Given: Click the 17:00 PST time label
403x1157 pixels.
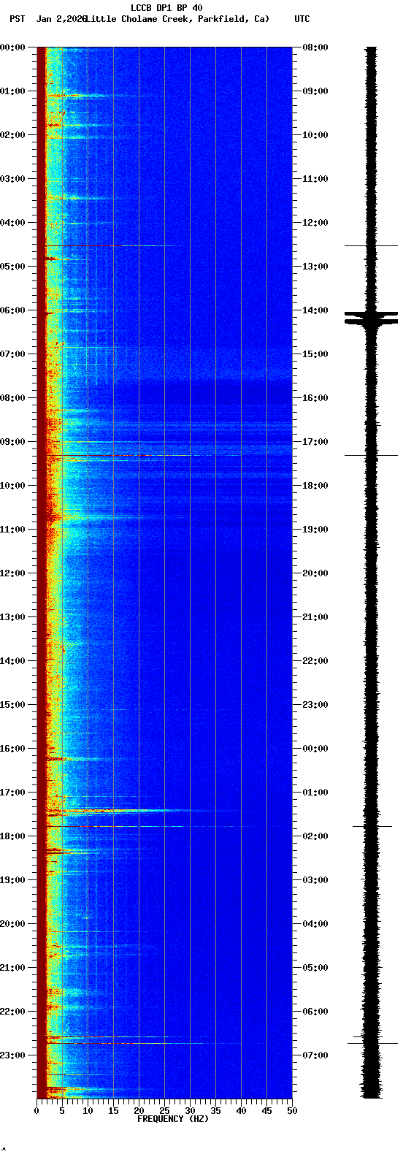Looking at the screenshot, I should (12, 793).
